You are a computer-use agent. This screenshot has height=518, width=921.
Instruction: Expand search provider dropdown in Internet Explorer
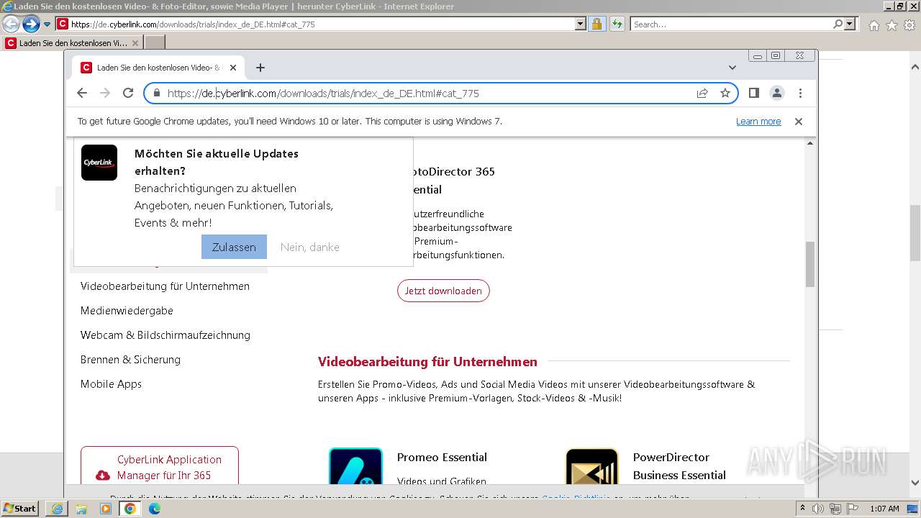click(850, 24)
